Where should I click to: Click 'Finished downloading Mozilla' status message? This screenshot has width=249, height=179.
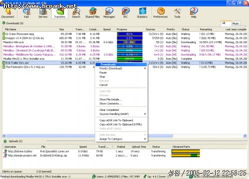(35, 177)
